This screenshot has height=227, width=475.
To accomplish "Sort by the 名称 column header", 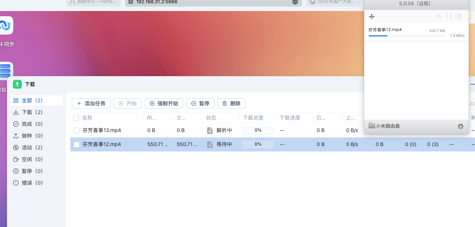I will tap(87, 118).
